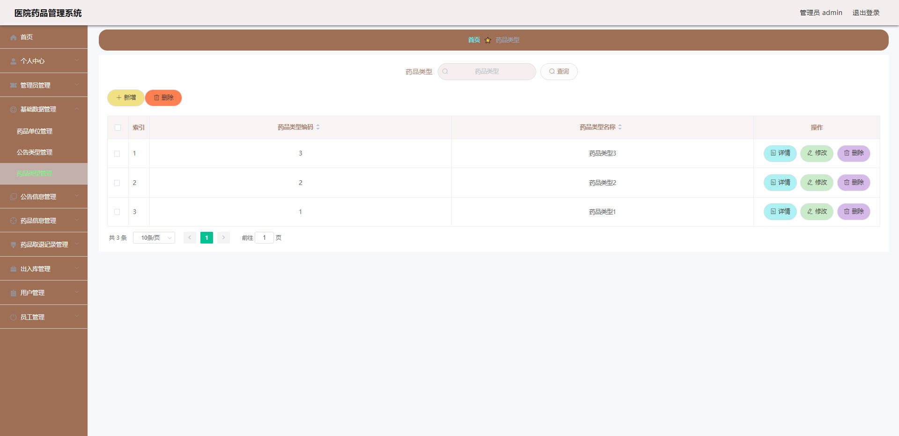
Task: Select the header checkbox to check all rows
Action: (x=118, y=127)
